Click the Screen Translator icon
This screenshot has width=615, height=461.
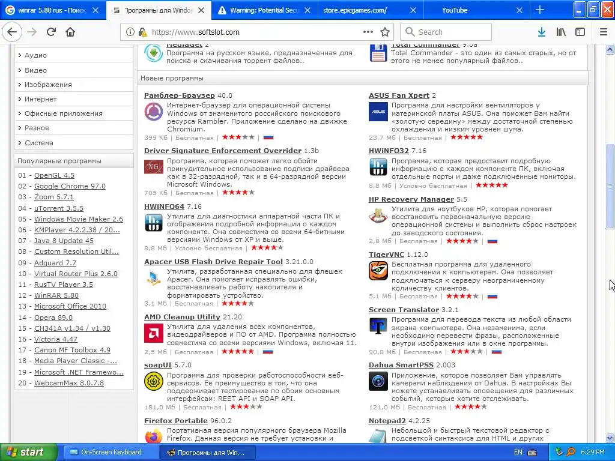[378, 326]
